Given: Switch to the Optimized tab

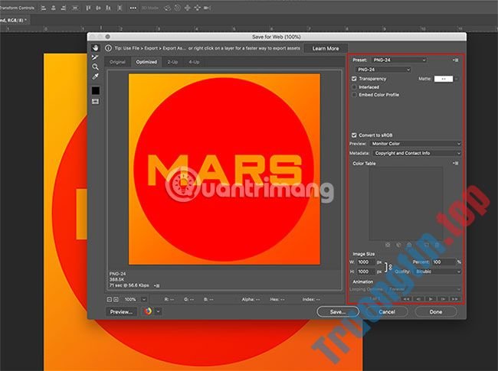Looking at the screenshot, I should coord(146,62).
